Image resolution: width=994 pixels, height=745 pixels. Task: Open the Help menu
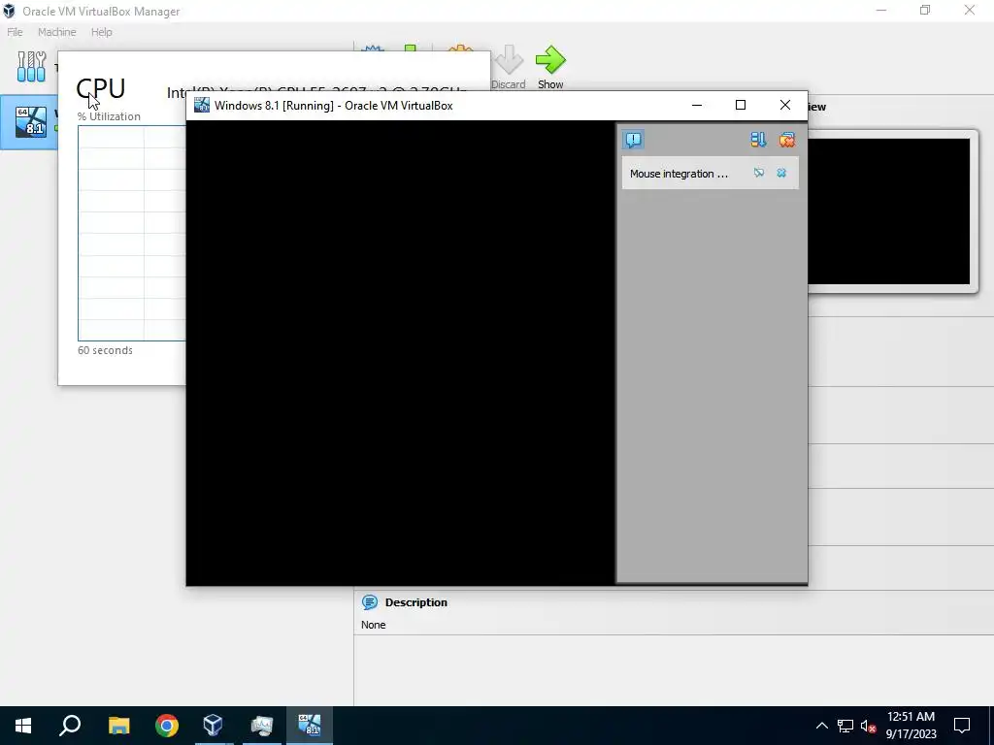[x=101, y=32]
